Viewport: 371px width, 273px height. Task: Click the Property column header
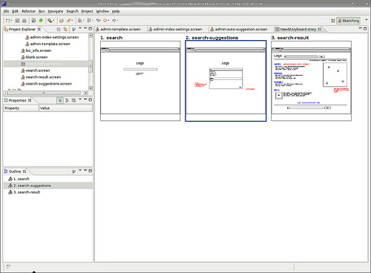[21, 108]
